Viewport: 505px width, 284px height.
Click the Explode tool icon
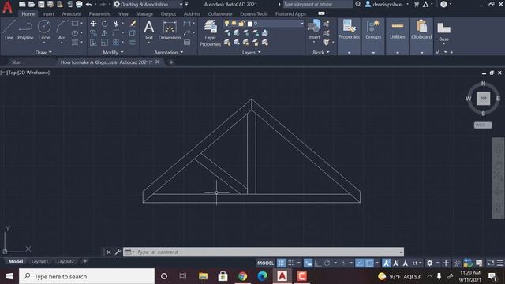[133, 33]
